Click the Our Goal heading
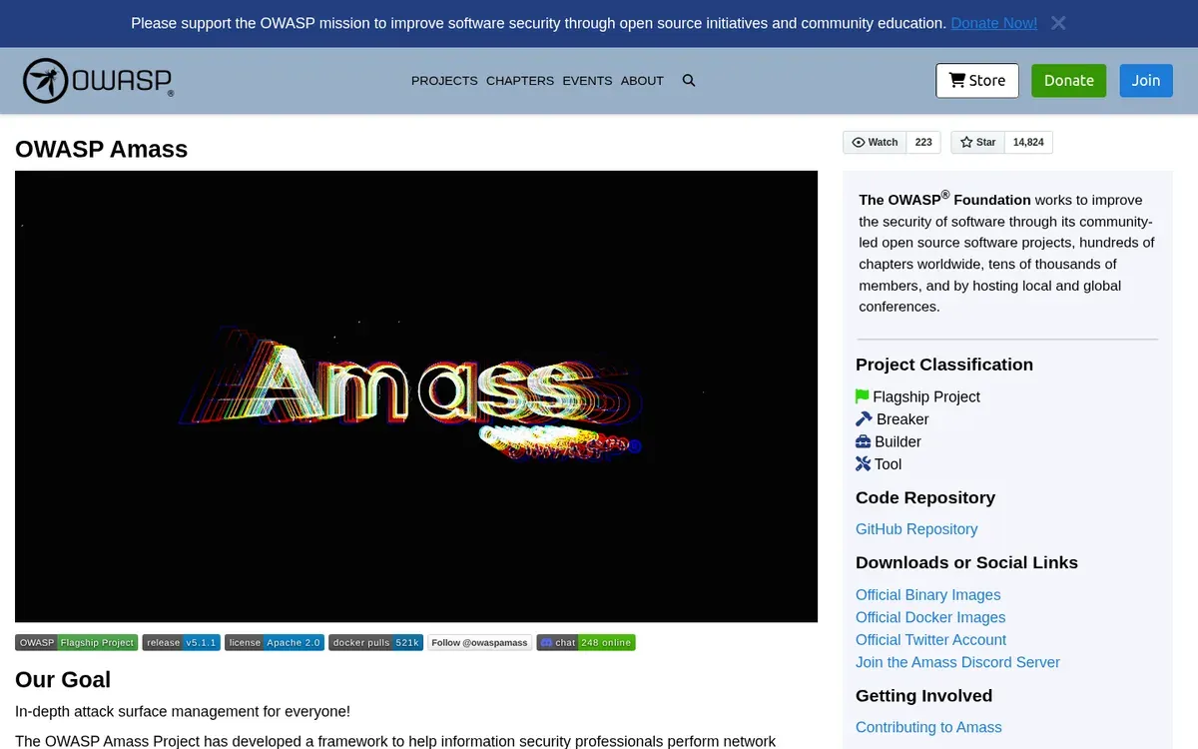The width and height of the screenshot is (1198, 749). [63, 679]
